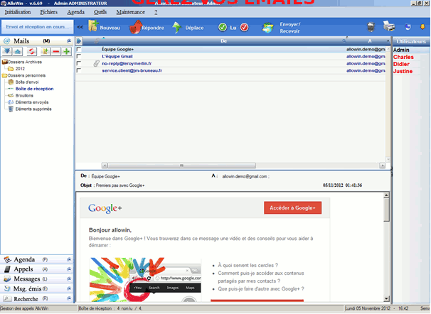Select the Eléments supprimés folder
431x314 pixels.
tap(33, 109)
